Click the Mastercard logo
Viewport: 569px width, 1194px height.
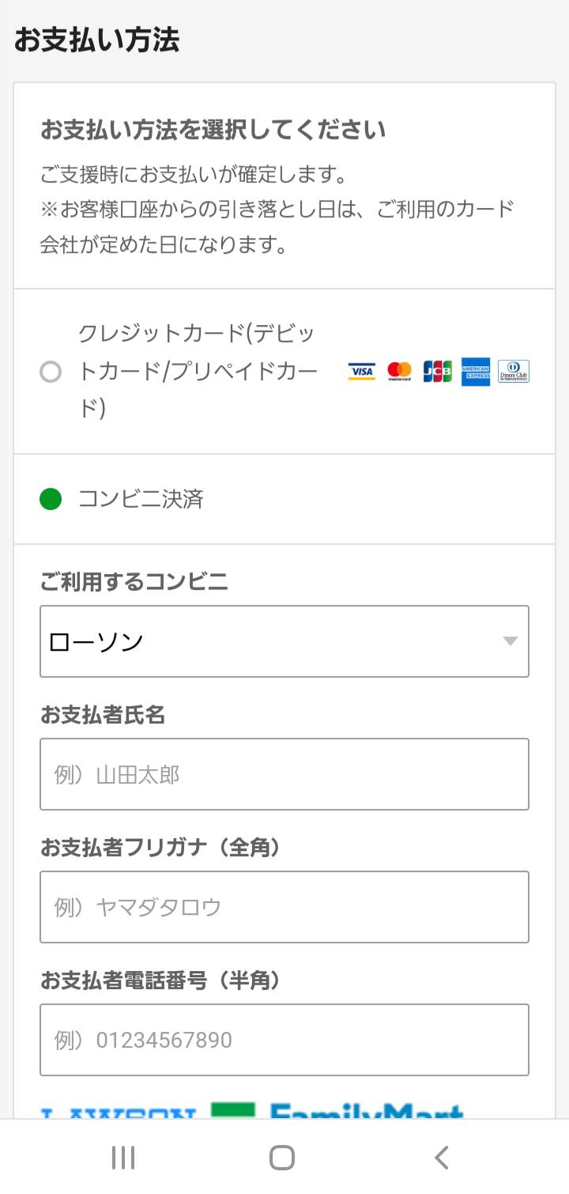tap(399, 371)
